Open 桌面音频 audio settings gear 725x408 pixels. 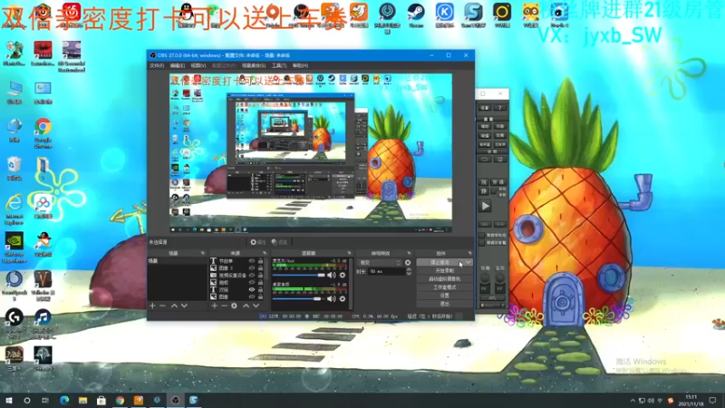coord(343,299)
